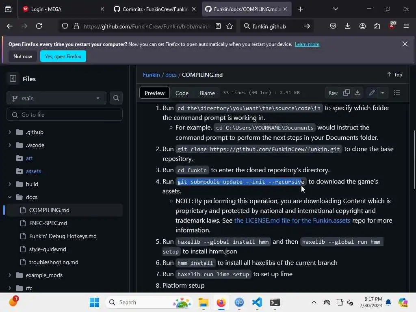Open Windows Start menu

(94, 302)
